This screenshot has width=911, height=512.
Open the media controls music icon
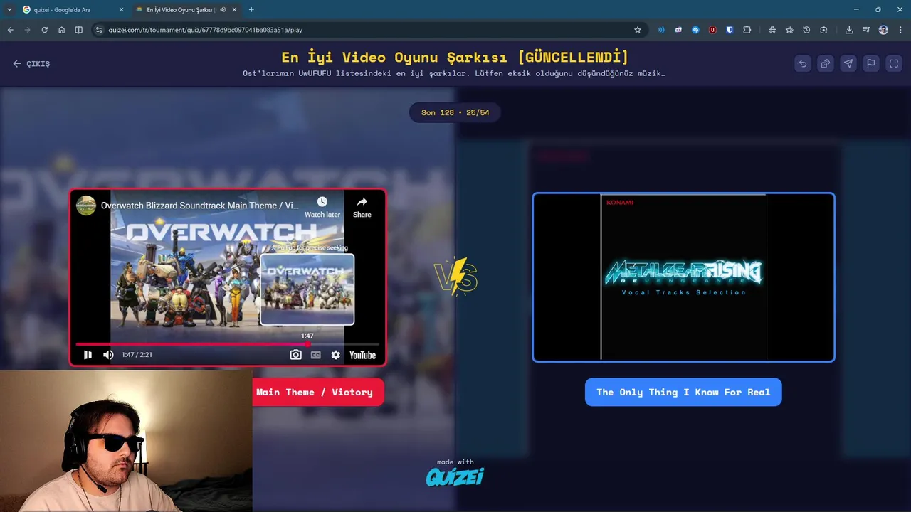[866, 30]
